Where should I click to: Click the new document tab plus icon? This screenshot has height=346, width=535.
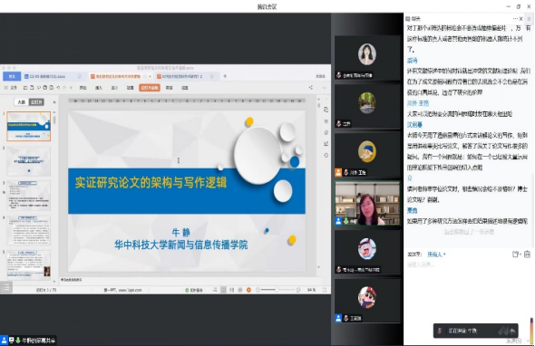[x=225, y=76]
